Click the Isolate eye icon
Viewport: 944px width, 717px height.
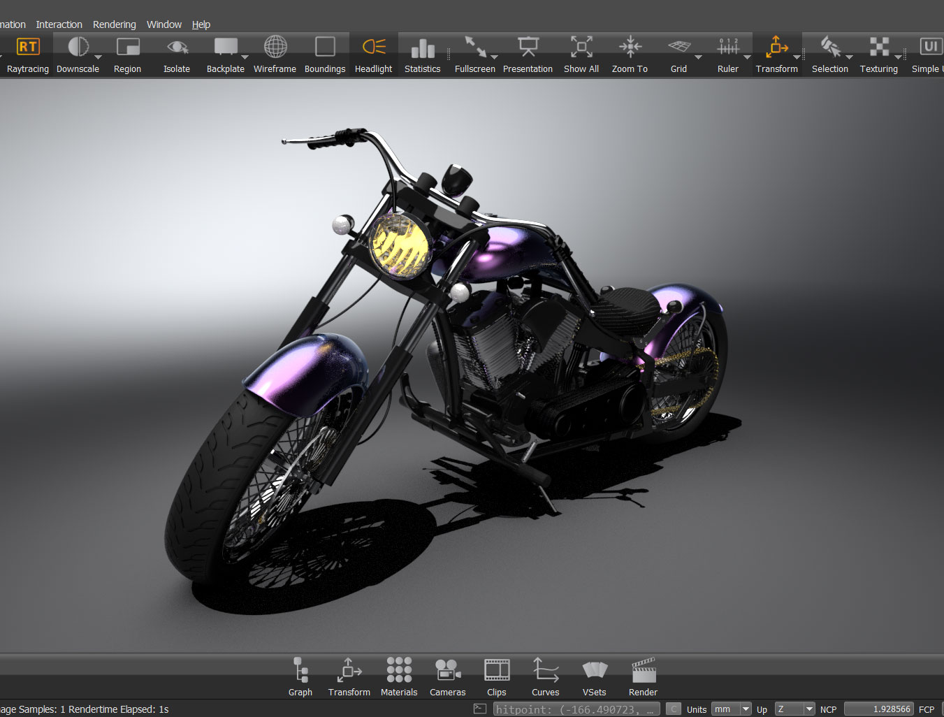(x=177, y=48)
